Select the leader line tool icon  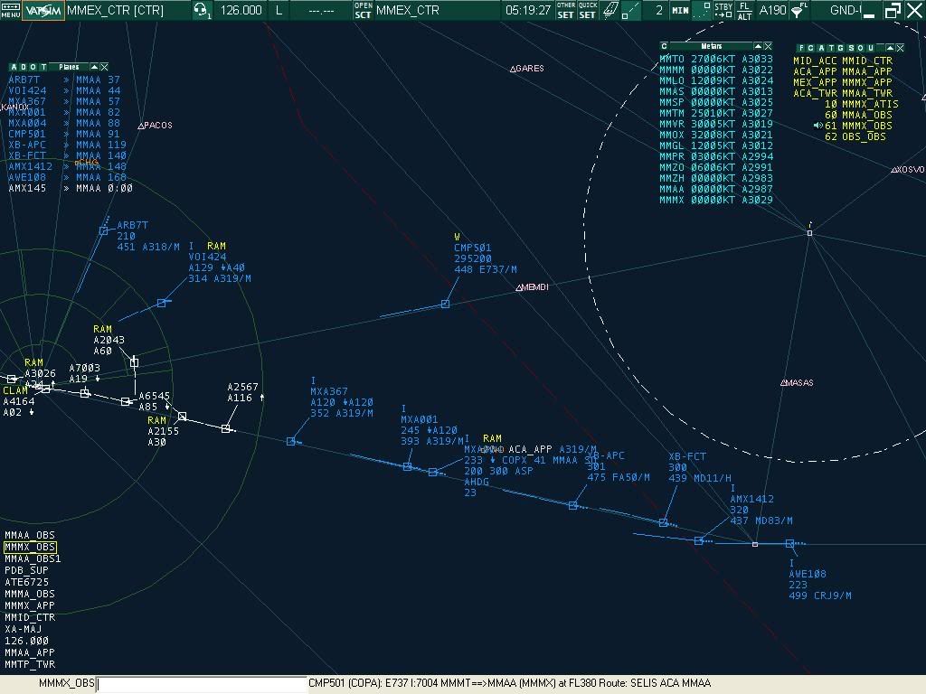click(631, 10)
